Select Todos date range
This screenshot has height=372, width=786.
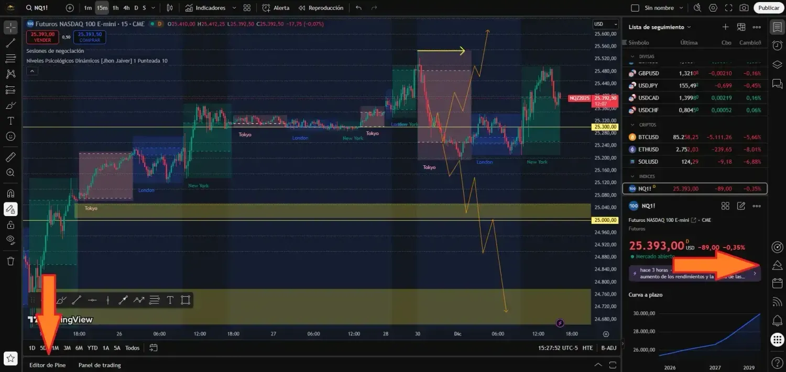pyautogui.click(x=133, y=348)
